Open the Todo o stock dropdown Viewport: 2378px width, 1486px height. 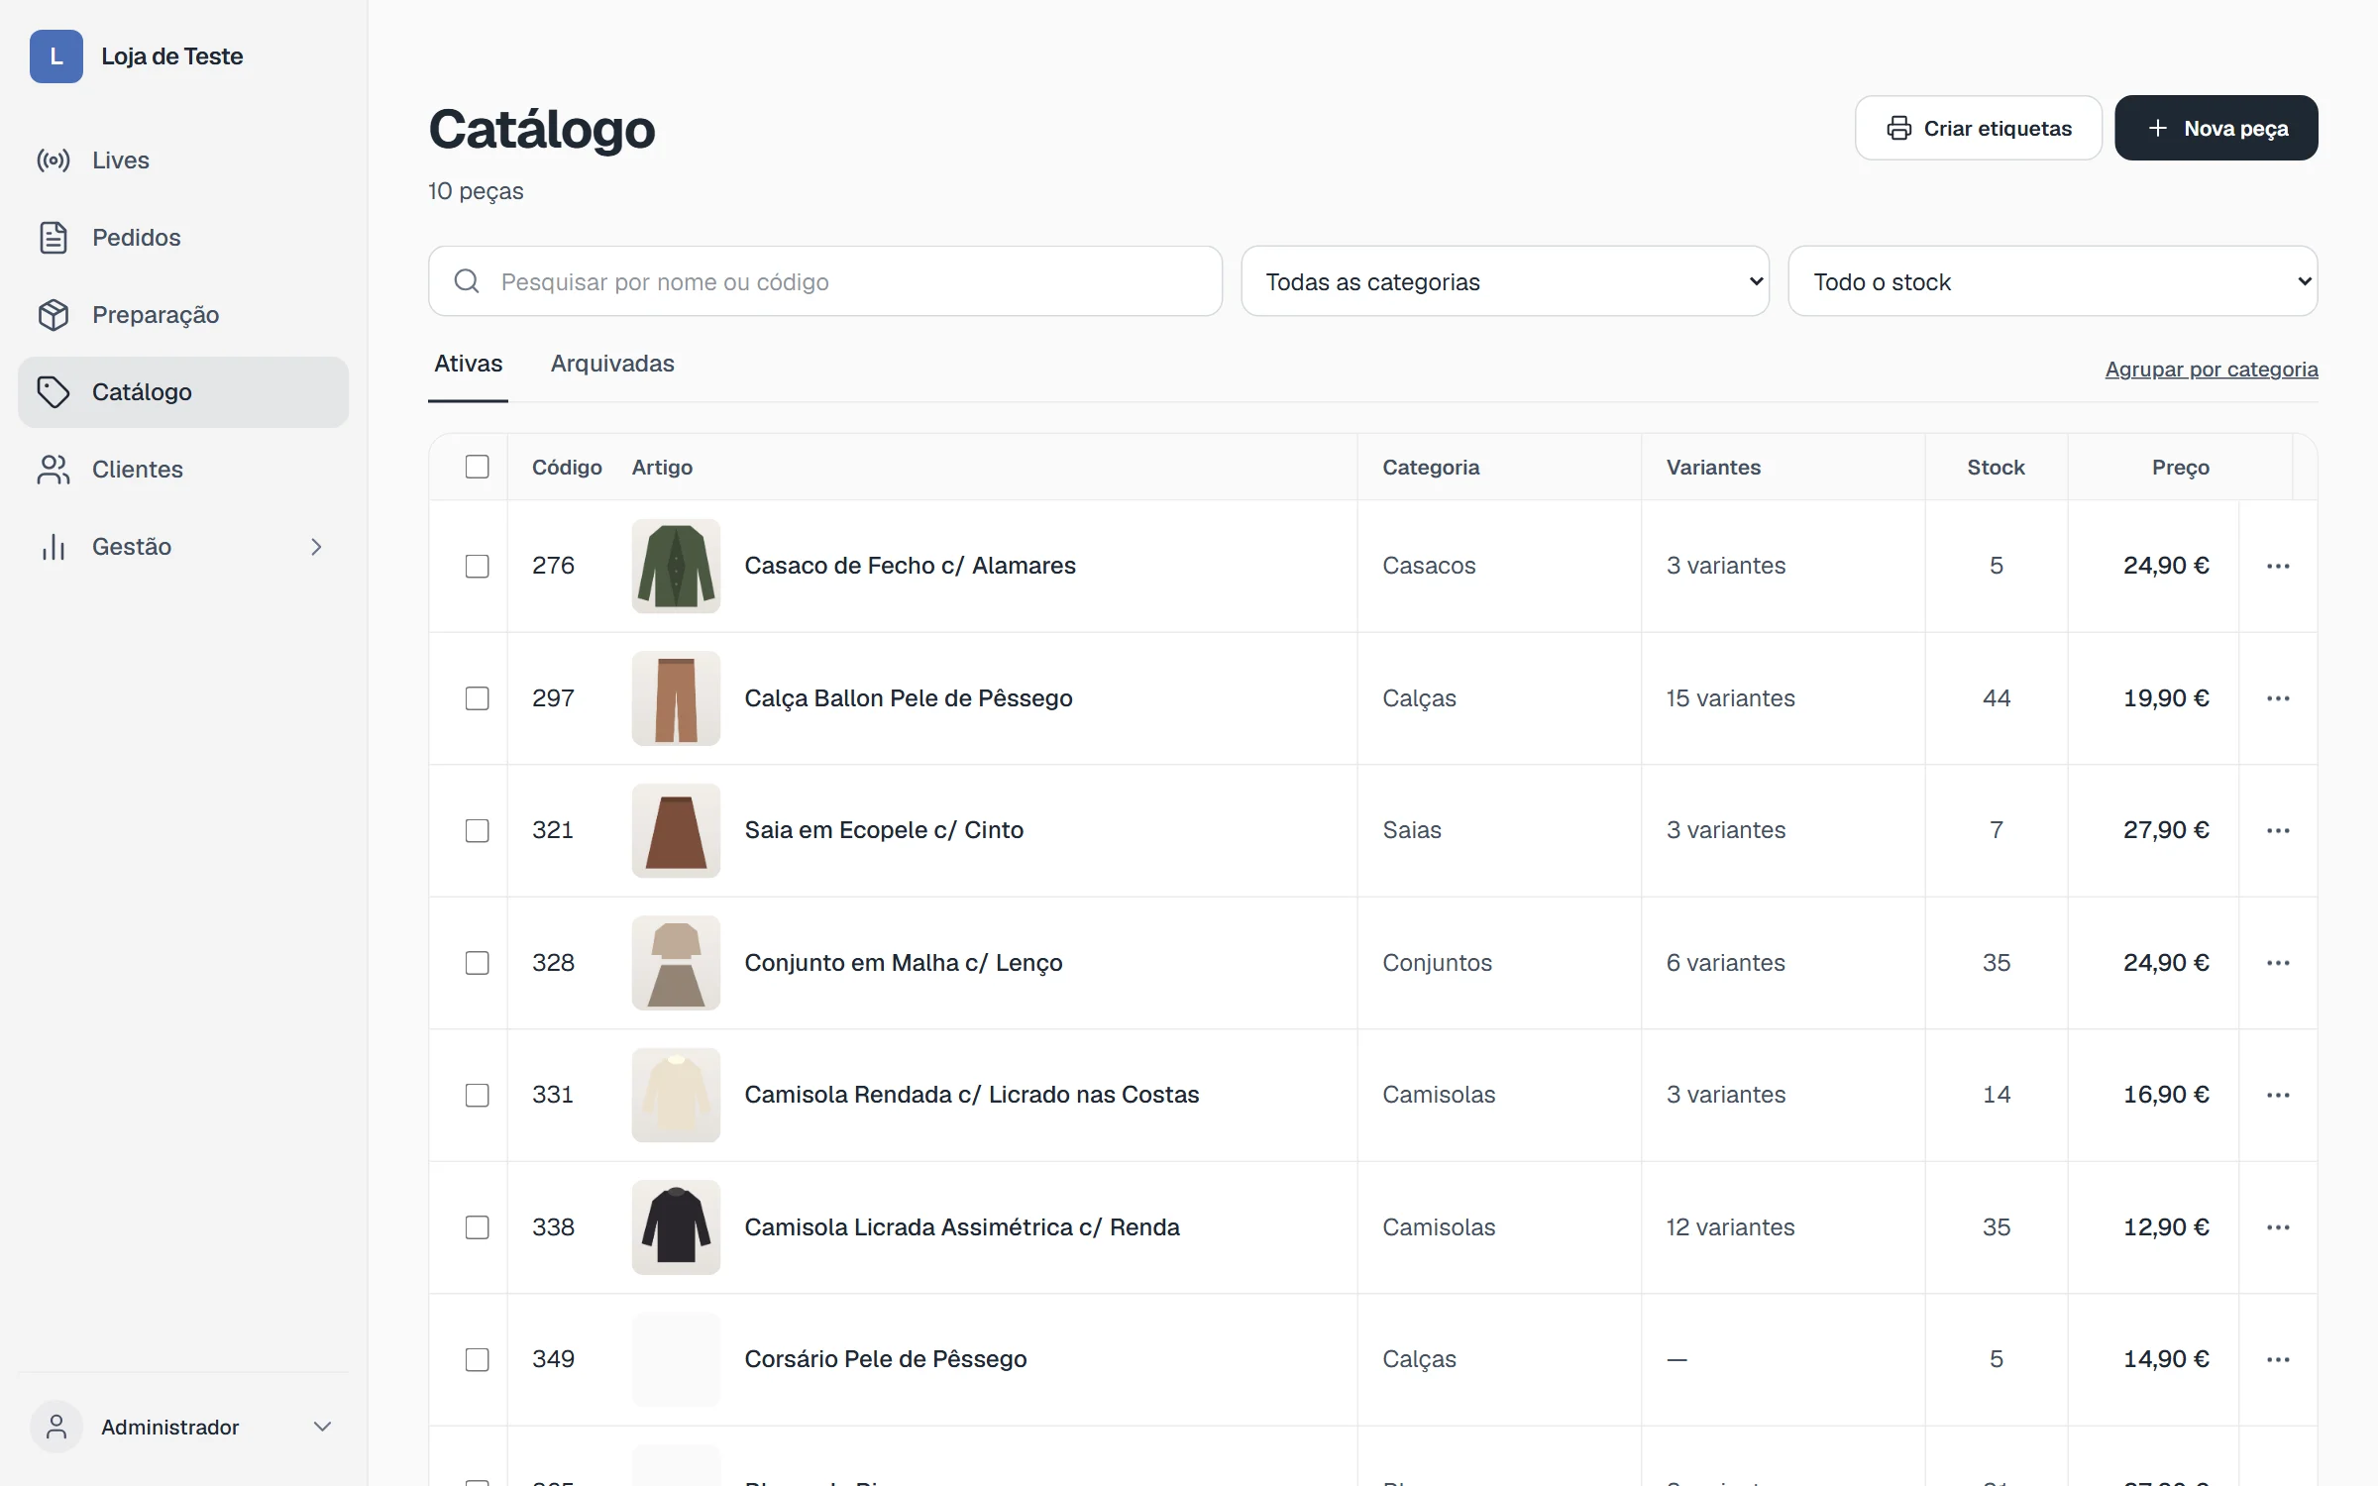point(2053,281)
